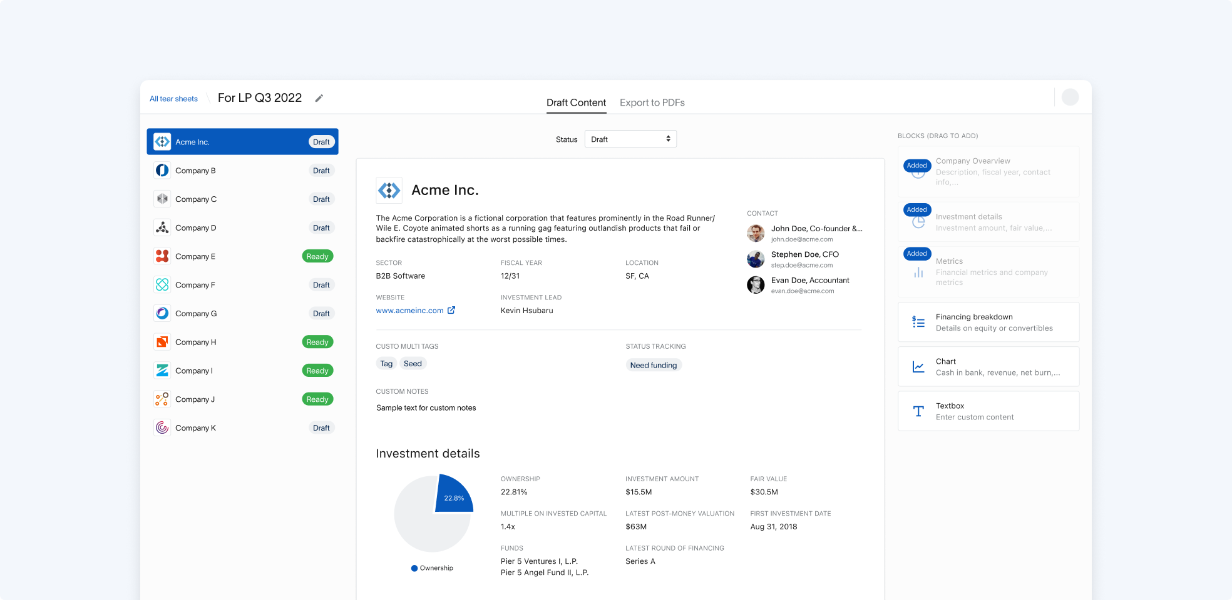Click the John Doe, Co-founder contact name
1232x600 pixels.
click(x=817, y=229)
